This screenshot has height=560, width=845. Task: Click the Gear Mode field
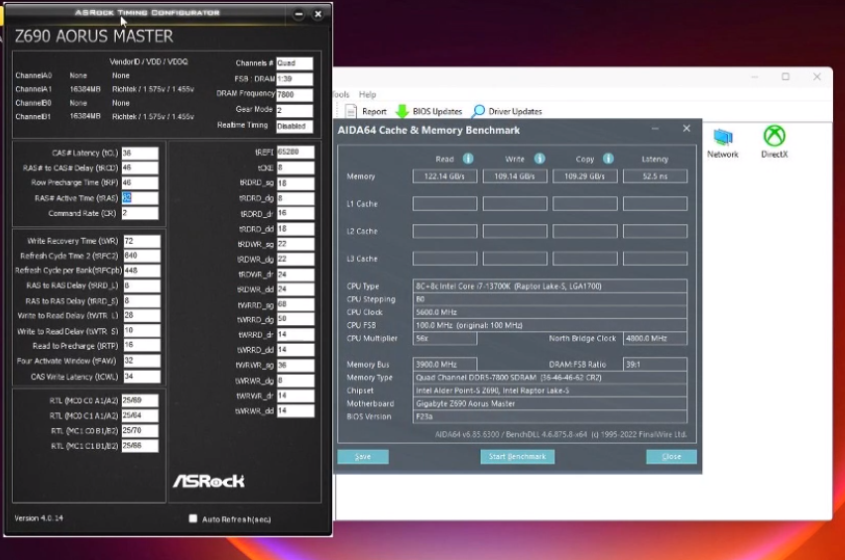pyautogui.click(x=295, y=110)
